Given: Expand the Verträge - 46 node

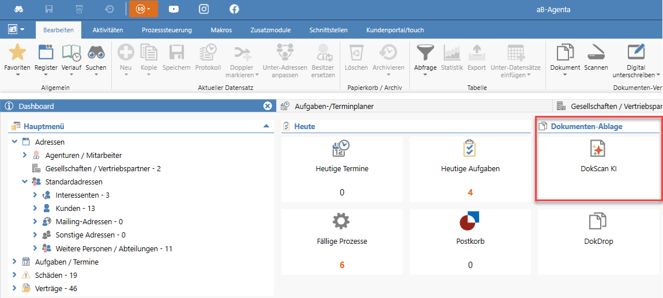Looking at the screenshot, I should tap(14, 288).
